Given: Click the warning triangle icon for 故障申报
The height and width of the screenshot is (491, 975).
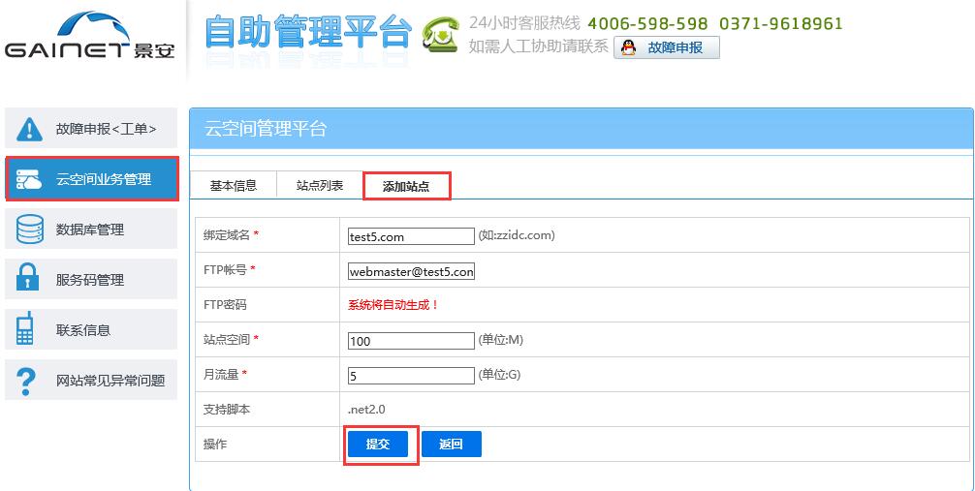Looking at the screenshot, I should pyautogui.click(x=30, y=129).
